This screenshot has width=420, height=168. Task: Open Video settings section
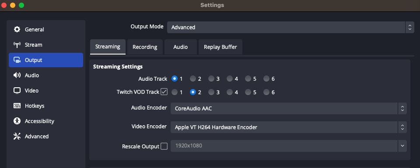(x=46, y=90)
